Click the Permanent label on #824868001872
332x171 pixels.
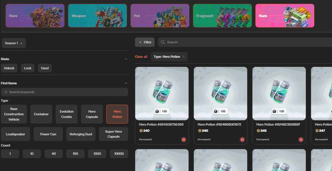click(204, 139)
